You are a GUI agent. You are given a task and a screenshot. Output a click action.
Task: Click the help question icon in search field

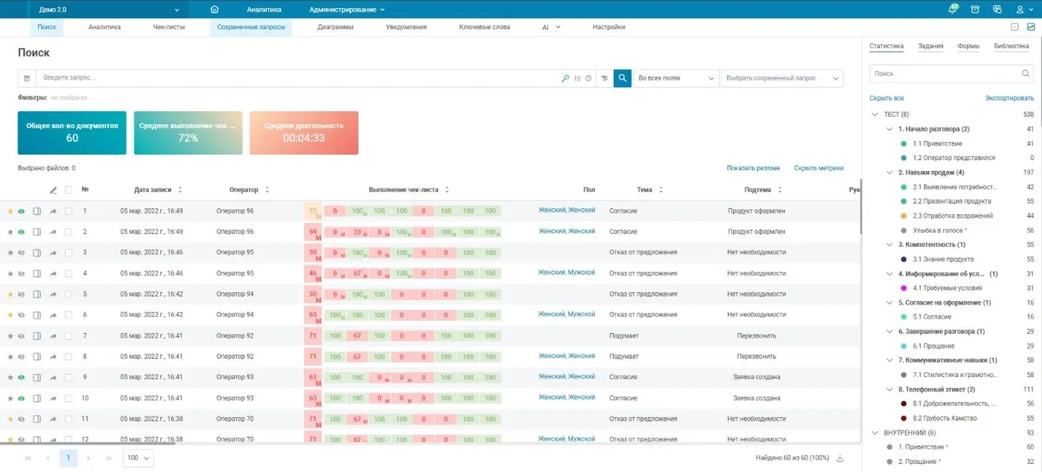click(x=588, y=78)
